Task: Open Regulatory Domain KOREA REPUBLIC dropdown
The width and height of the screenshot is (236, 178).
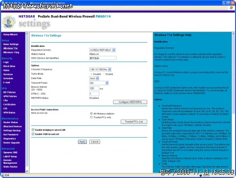Action: 102,50
